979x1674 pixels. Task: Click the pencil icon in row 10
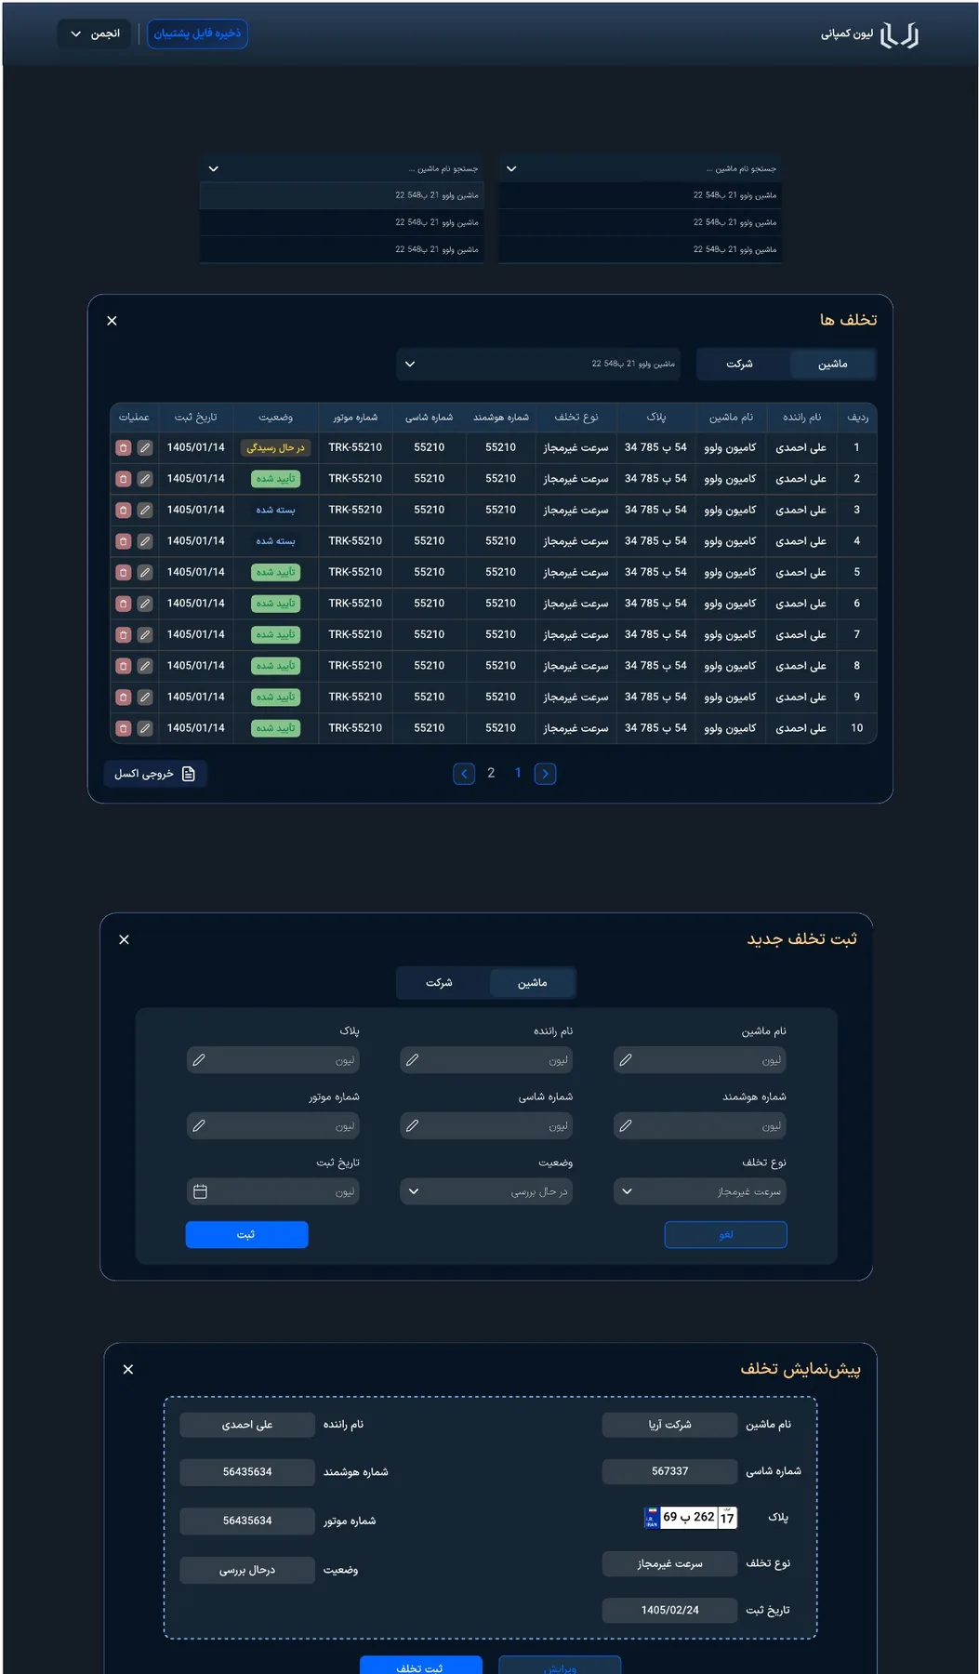coord(145,728)
